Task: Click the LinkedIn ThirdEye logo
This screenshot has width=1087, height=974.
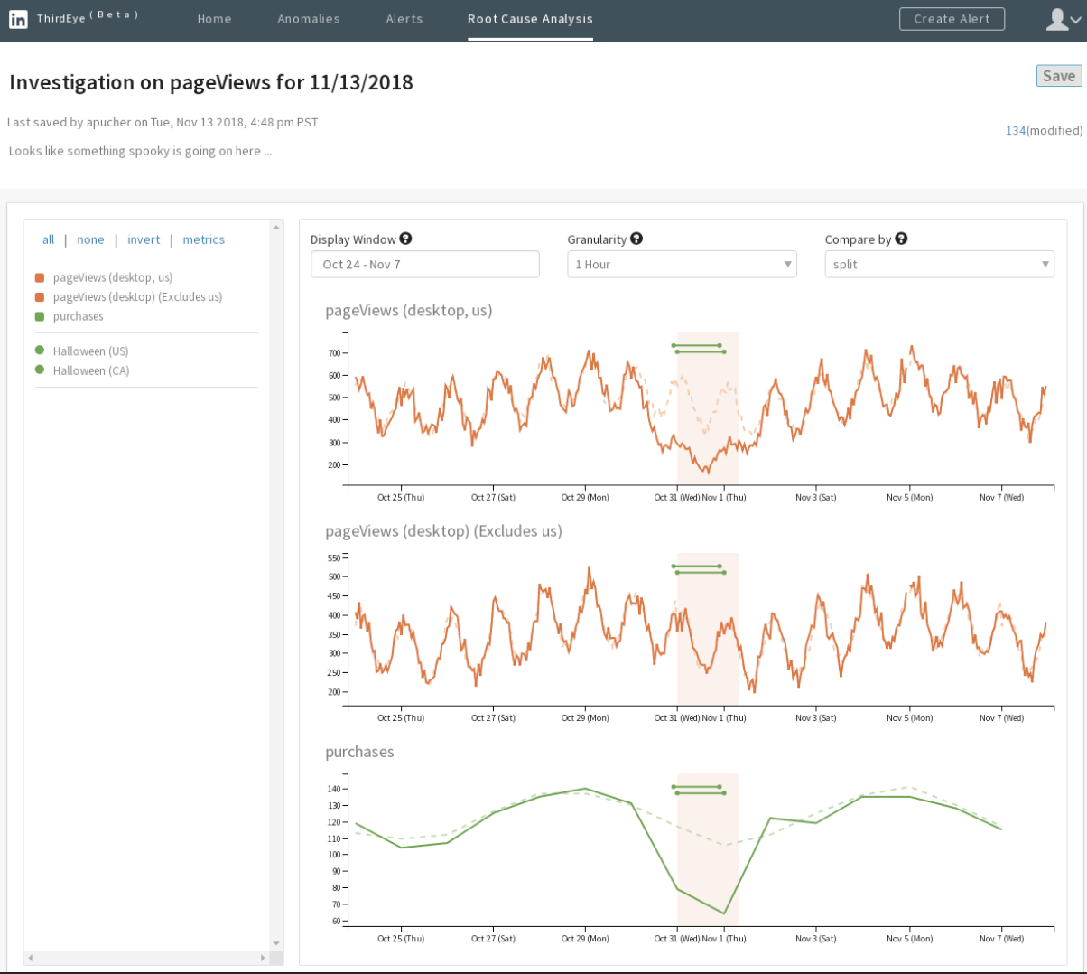Action: 18,18
